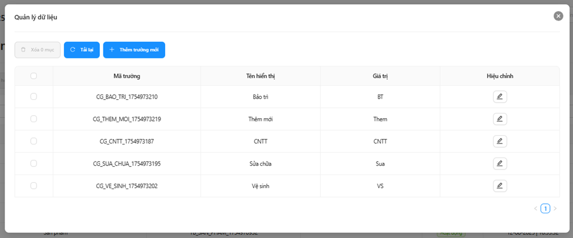Toggle the select-all header checkbox
This screenshot has width=573, height=238.
point(33,76)
